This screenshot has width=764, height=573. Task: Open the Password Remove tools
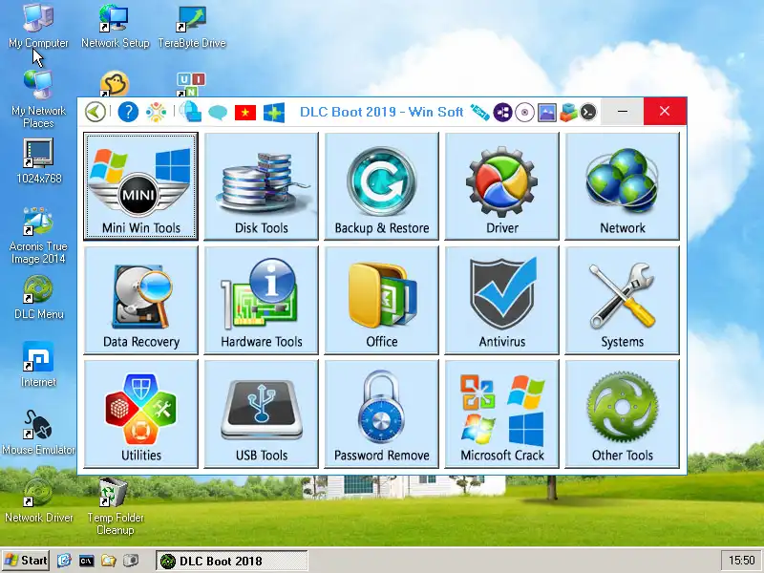[381, 413]
